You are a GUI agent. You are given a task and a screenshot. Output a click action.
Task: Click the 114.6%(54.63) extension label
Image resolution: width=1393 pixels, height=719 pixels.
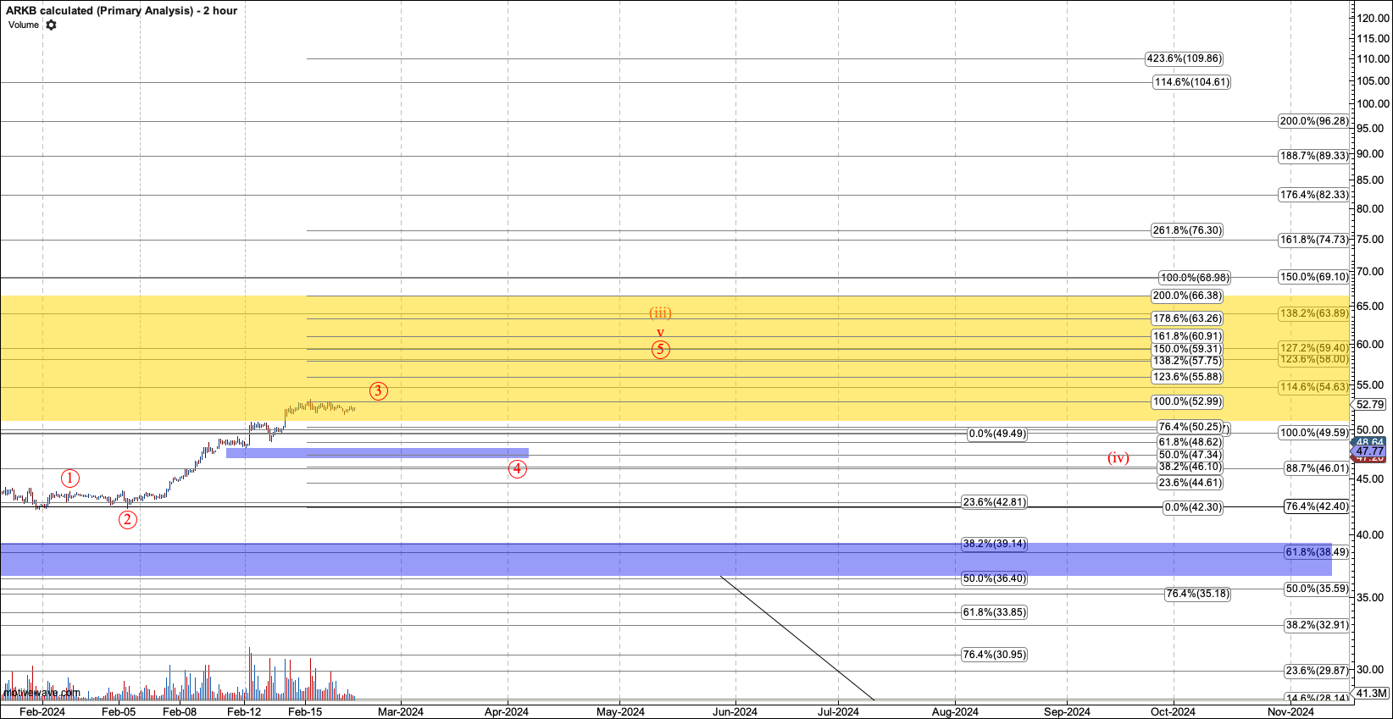tap(1313, 388)
